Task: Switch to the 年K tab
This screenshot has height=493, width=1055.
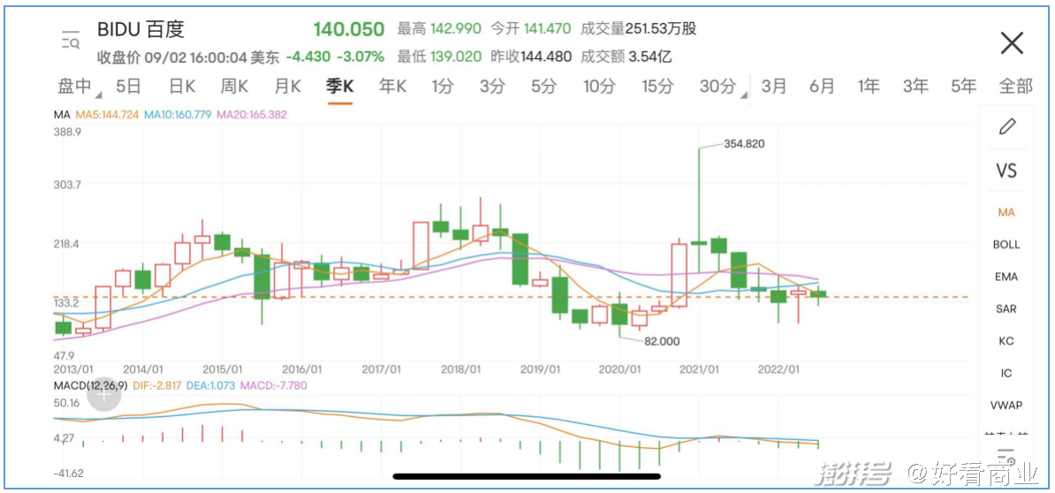Action: coord(393,86)
